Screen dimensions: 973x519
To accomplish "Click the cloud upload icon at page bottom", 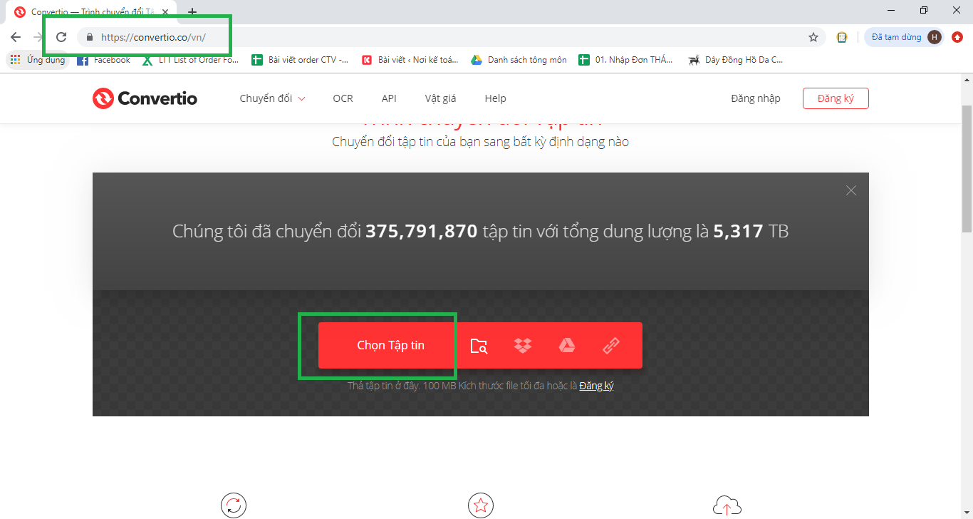I will coord(727,505).
